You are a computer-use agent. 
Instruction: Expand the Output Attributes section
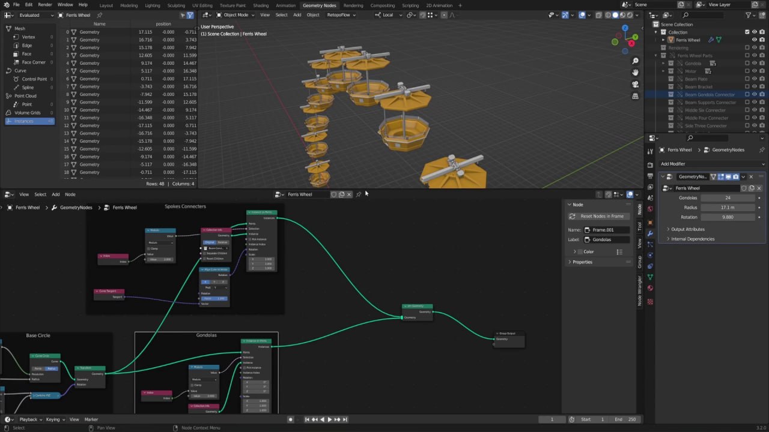687,229
